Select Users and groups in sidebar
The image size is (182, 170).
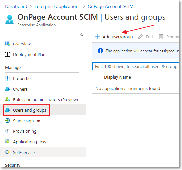click(x=30, y=110)
